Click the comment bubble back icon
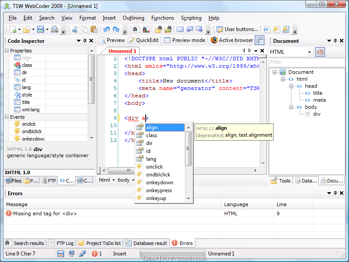The width and height of the screenshot is (349, 262). click(x=190, y=29)
